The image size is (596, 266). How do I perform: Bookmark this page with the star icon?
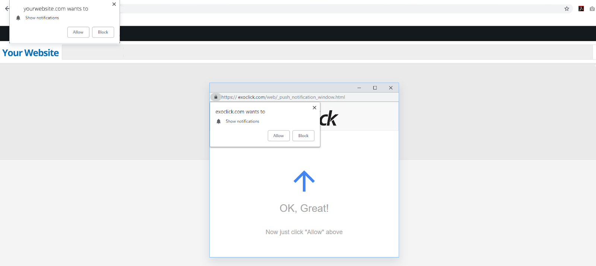pyautogui.click(x=567, y=9)
